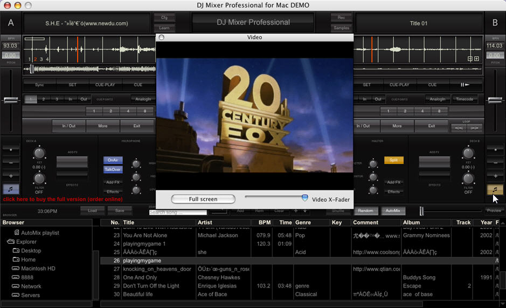This screenshot has width=506, height=308.
Task: Select the Desktop folder icon in Browser
Action: coord(16,250)
